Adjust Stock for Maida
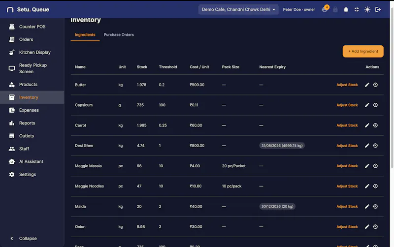 pos(347,206)
